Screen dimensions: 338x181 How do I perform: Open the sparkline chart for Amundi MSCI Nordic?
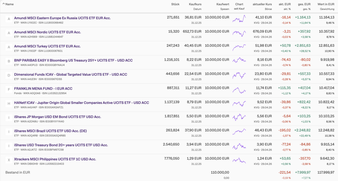[x=239, y=33]
